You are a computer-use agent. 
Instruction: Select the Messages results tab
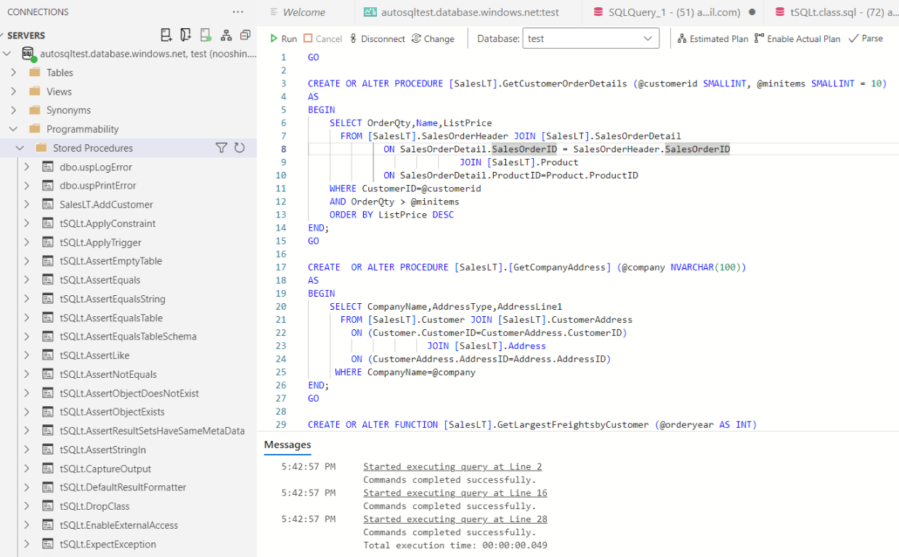(x=288, y=445)
